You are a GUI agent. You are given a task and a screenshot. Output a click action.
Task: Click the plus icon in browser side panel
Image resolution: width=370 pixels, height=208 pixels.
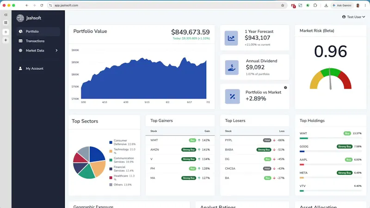coord(6,40)
